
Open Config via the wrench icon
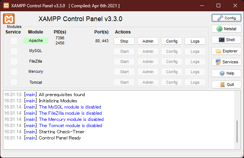220,18
